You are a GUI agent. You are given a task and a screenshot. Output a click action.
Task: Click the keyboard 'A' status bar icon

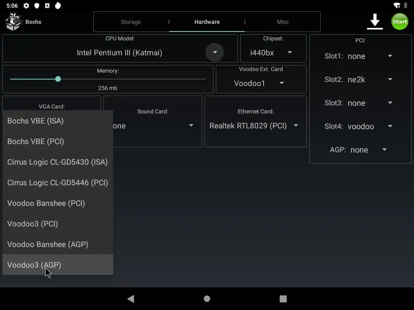(x=47, y=6)
